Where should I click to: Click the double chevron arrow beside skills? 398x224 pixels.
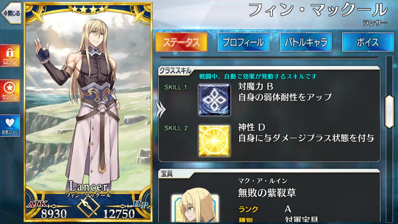(x=160, y=110)
